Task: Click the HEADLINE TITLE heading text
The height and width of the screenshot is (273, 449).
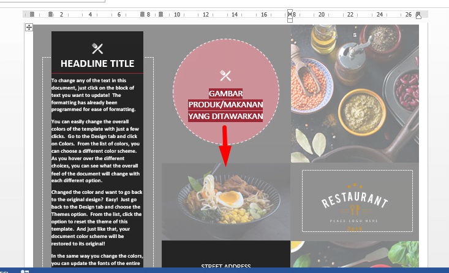Action: point(97,63)
